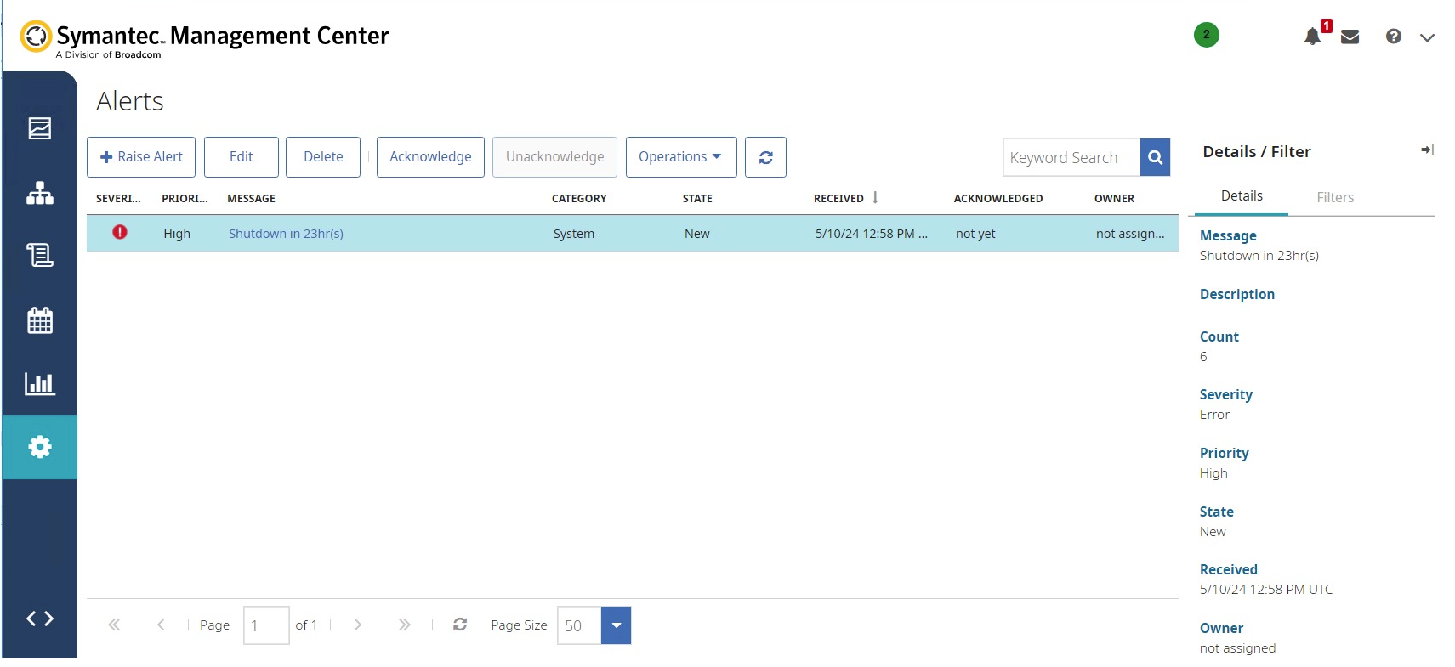
Task: Go to the first page of alerts
Action: [114, 625]
